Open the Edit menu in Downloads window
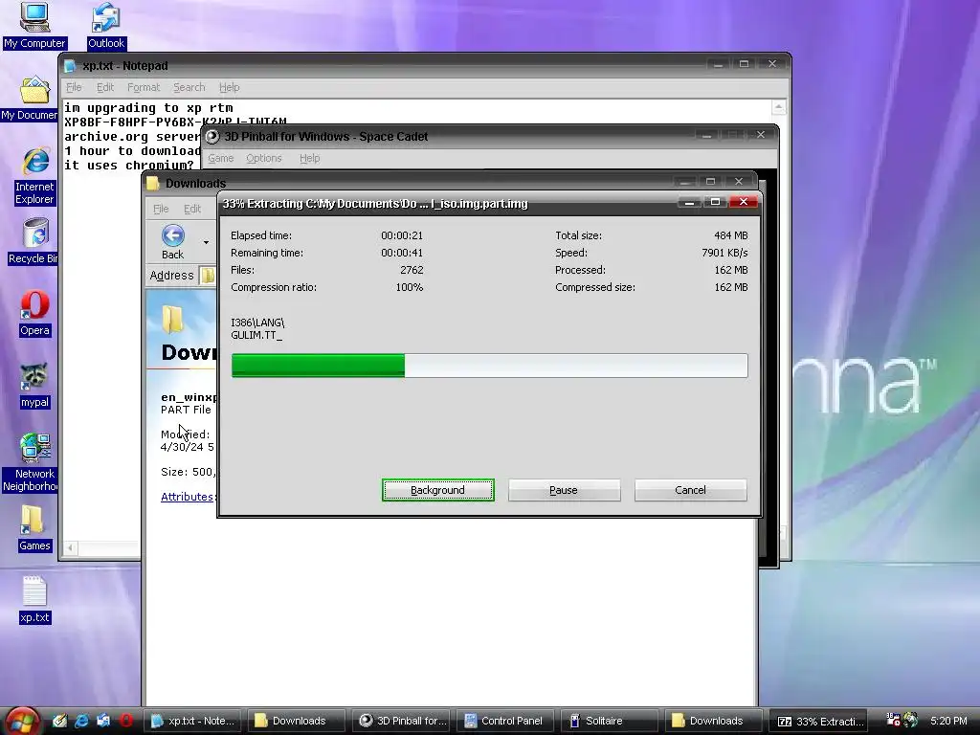 [192, 209]
